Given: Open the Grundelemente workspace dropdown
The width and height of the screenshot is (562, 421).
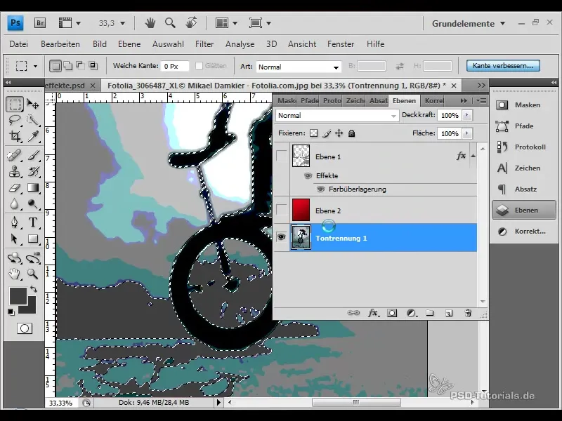Looking at the screenshot, I should click(469, 24).
